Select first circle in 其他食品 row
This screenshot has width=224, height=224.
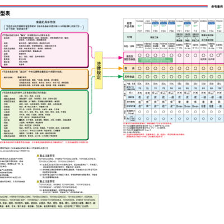pyautogui.click(x=139, y=77)
